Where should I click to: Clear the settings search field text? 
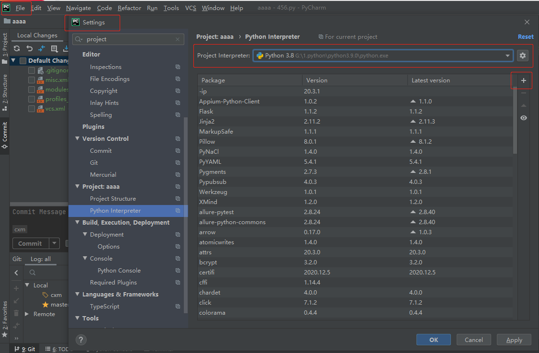pos(178,39)
